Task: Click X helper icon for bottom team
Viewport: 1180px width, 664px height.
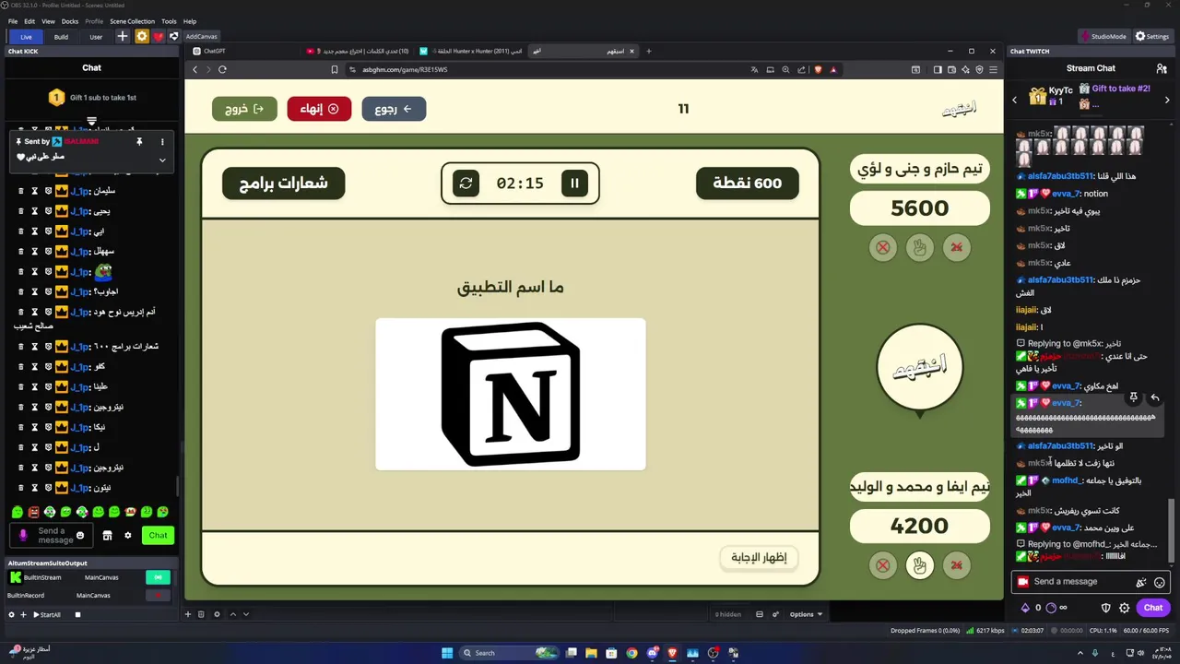Action: pos(883,565)
